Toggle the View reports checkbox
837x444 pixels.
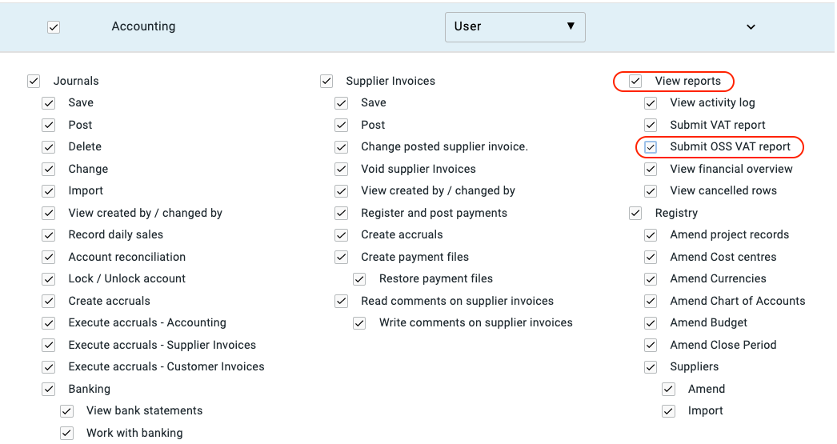635,81
